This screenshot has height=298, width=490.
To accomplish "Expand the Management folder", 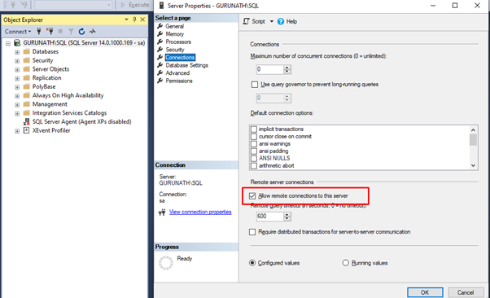I will point(17,104).
